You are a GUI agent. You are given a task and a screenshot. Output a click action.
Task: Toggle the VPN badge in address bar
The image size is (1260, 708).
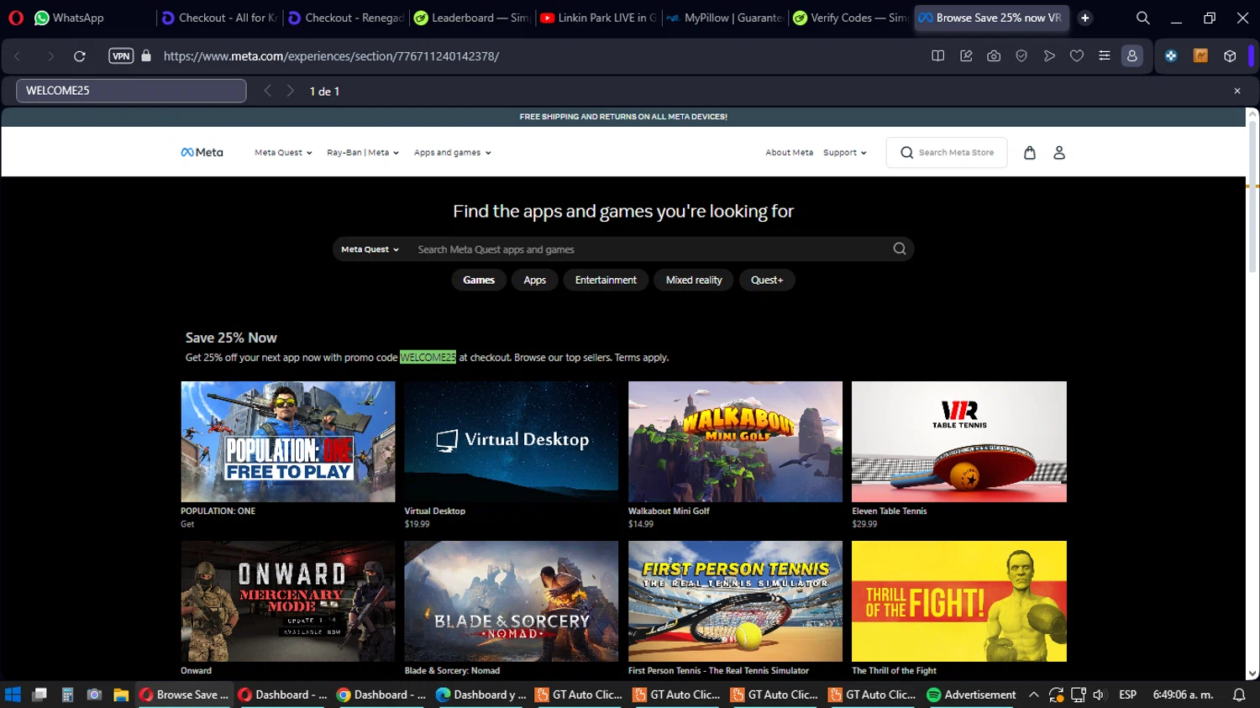coord(121,56)
